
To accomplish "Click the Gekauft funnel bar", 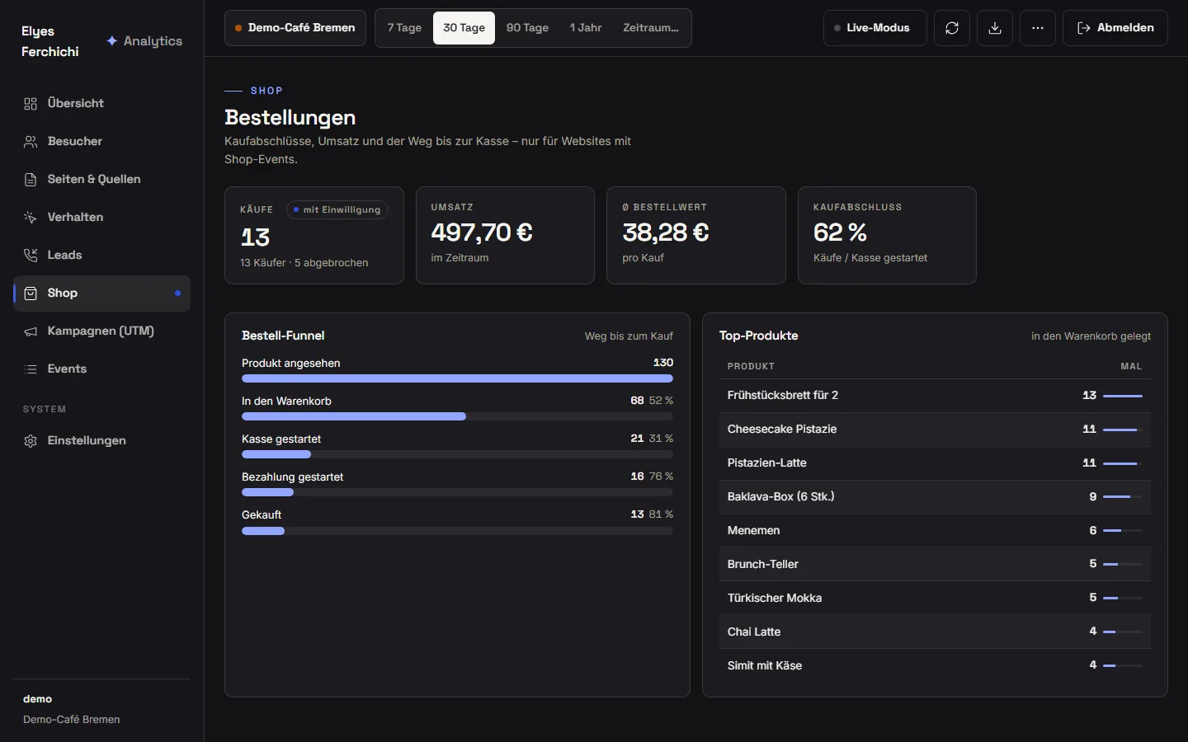I will pos(457,531).
